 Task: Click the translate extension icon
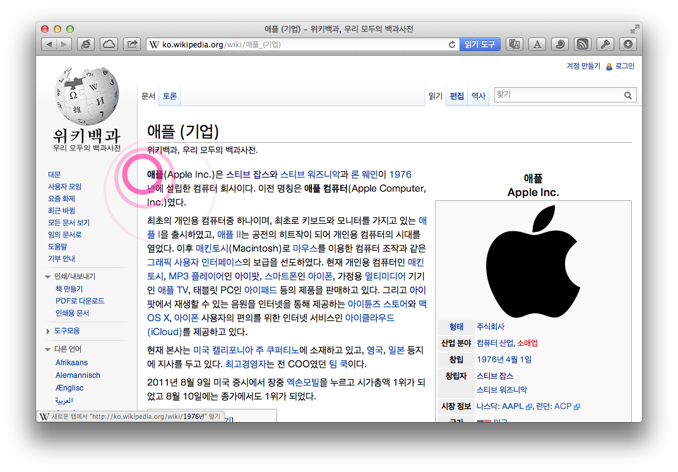[x=514, y=44]
